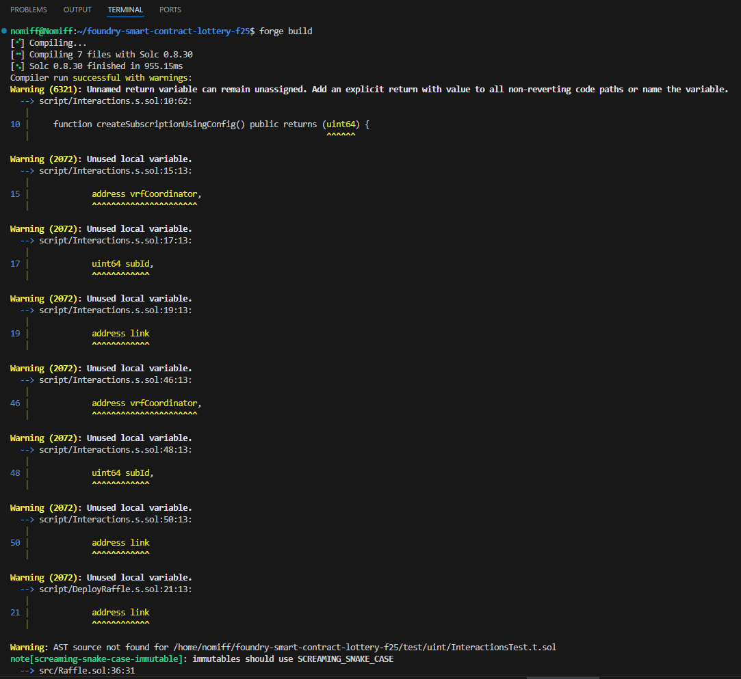Open link script/Interactions.s.sol:10:62
The width and height of the screenshot is (741, 679).
[x=116, y=101]
